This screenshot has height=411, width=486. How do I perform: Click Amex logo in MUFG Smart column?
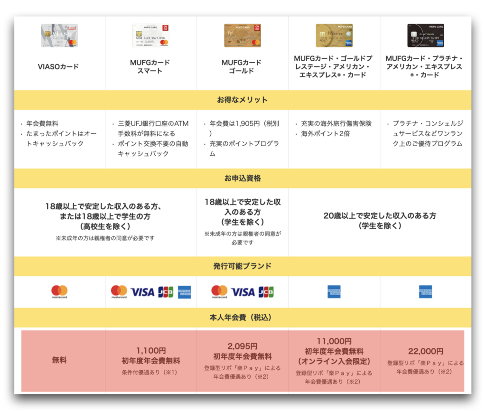pos(185,292)
